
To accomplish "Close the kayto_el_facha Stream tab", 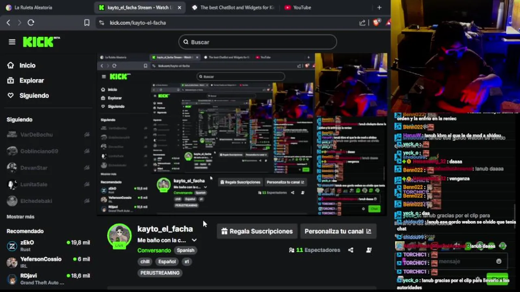I will [179, 7].
